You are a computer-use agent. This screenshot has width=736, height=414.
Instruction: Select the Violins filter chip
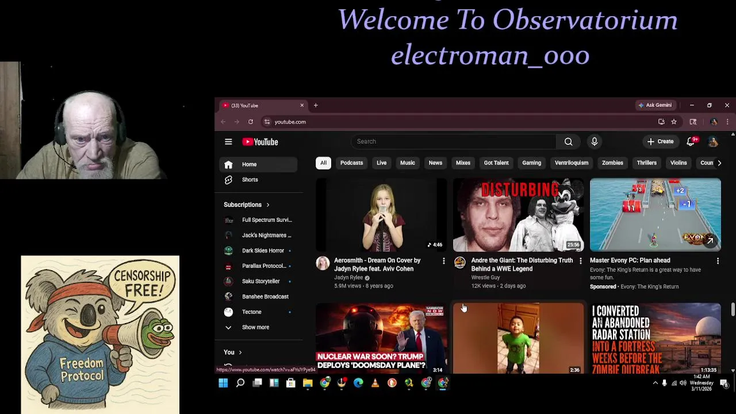pos(678,163)
